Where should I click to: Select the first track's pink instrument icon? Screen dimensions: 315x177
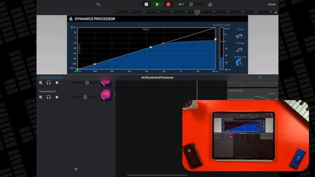(x=106, y=83)
